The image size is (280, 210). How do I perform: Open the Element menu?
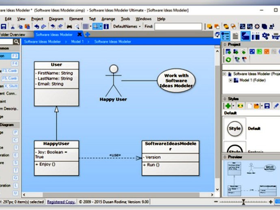point(76,19)
